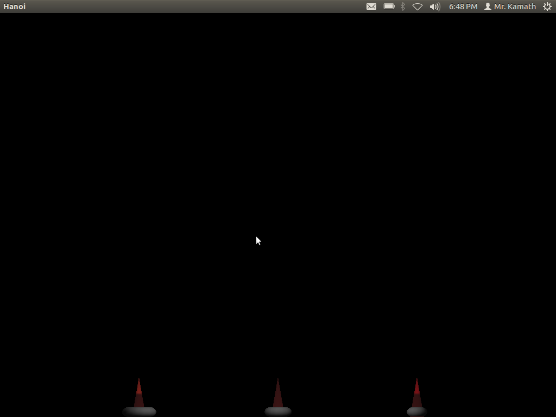This screenshot has width=556, height=417.
Task: Expand the network connections menu
Action: click(417, 7)
